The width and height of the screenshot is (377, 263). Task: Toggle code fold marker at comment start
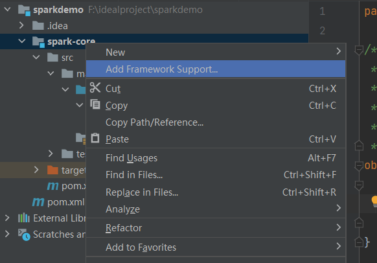(x=359, y=51)
